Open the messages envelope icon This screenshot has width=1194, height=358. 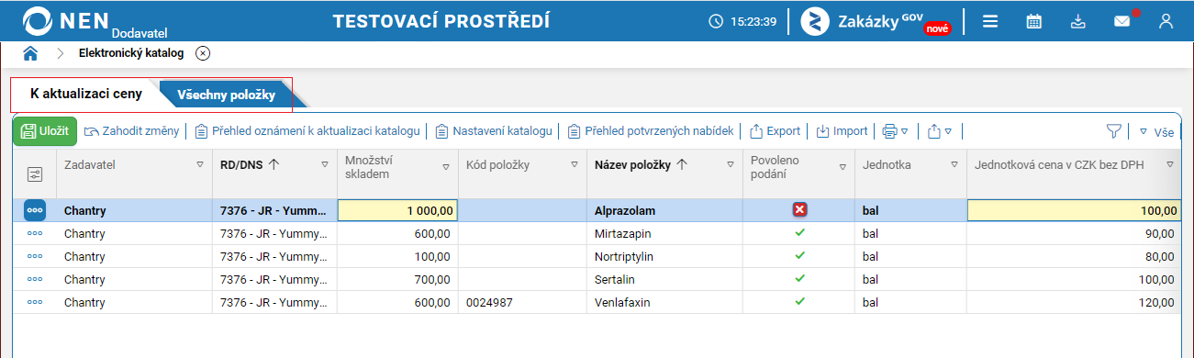[1122, 21]
